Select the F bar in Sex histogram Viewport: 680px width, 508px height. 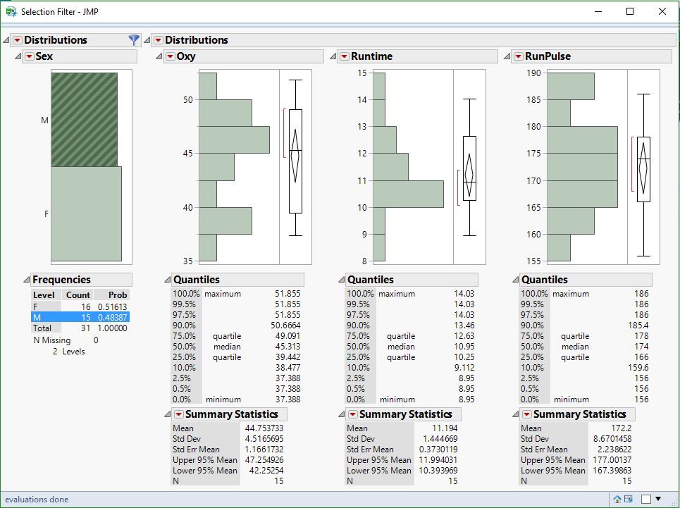[x=86, y=213]
